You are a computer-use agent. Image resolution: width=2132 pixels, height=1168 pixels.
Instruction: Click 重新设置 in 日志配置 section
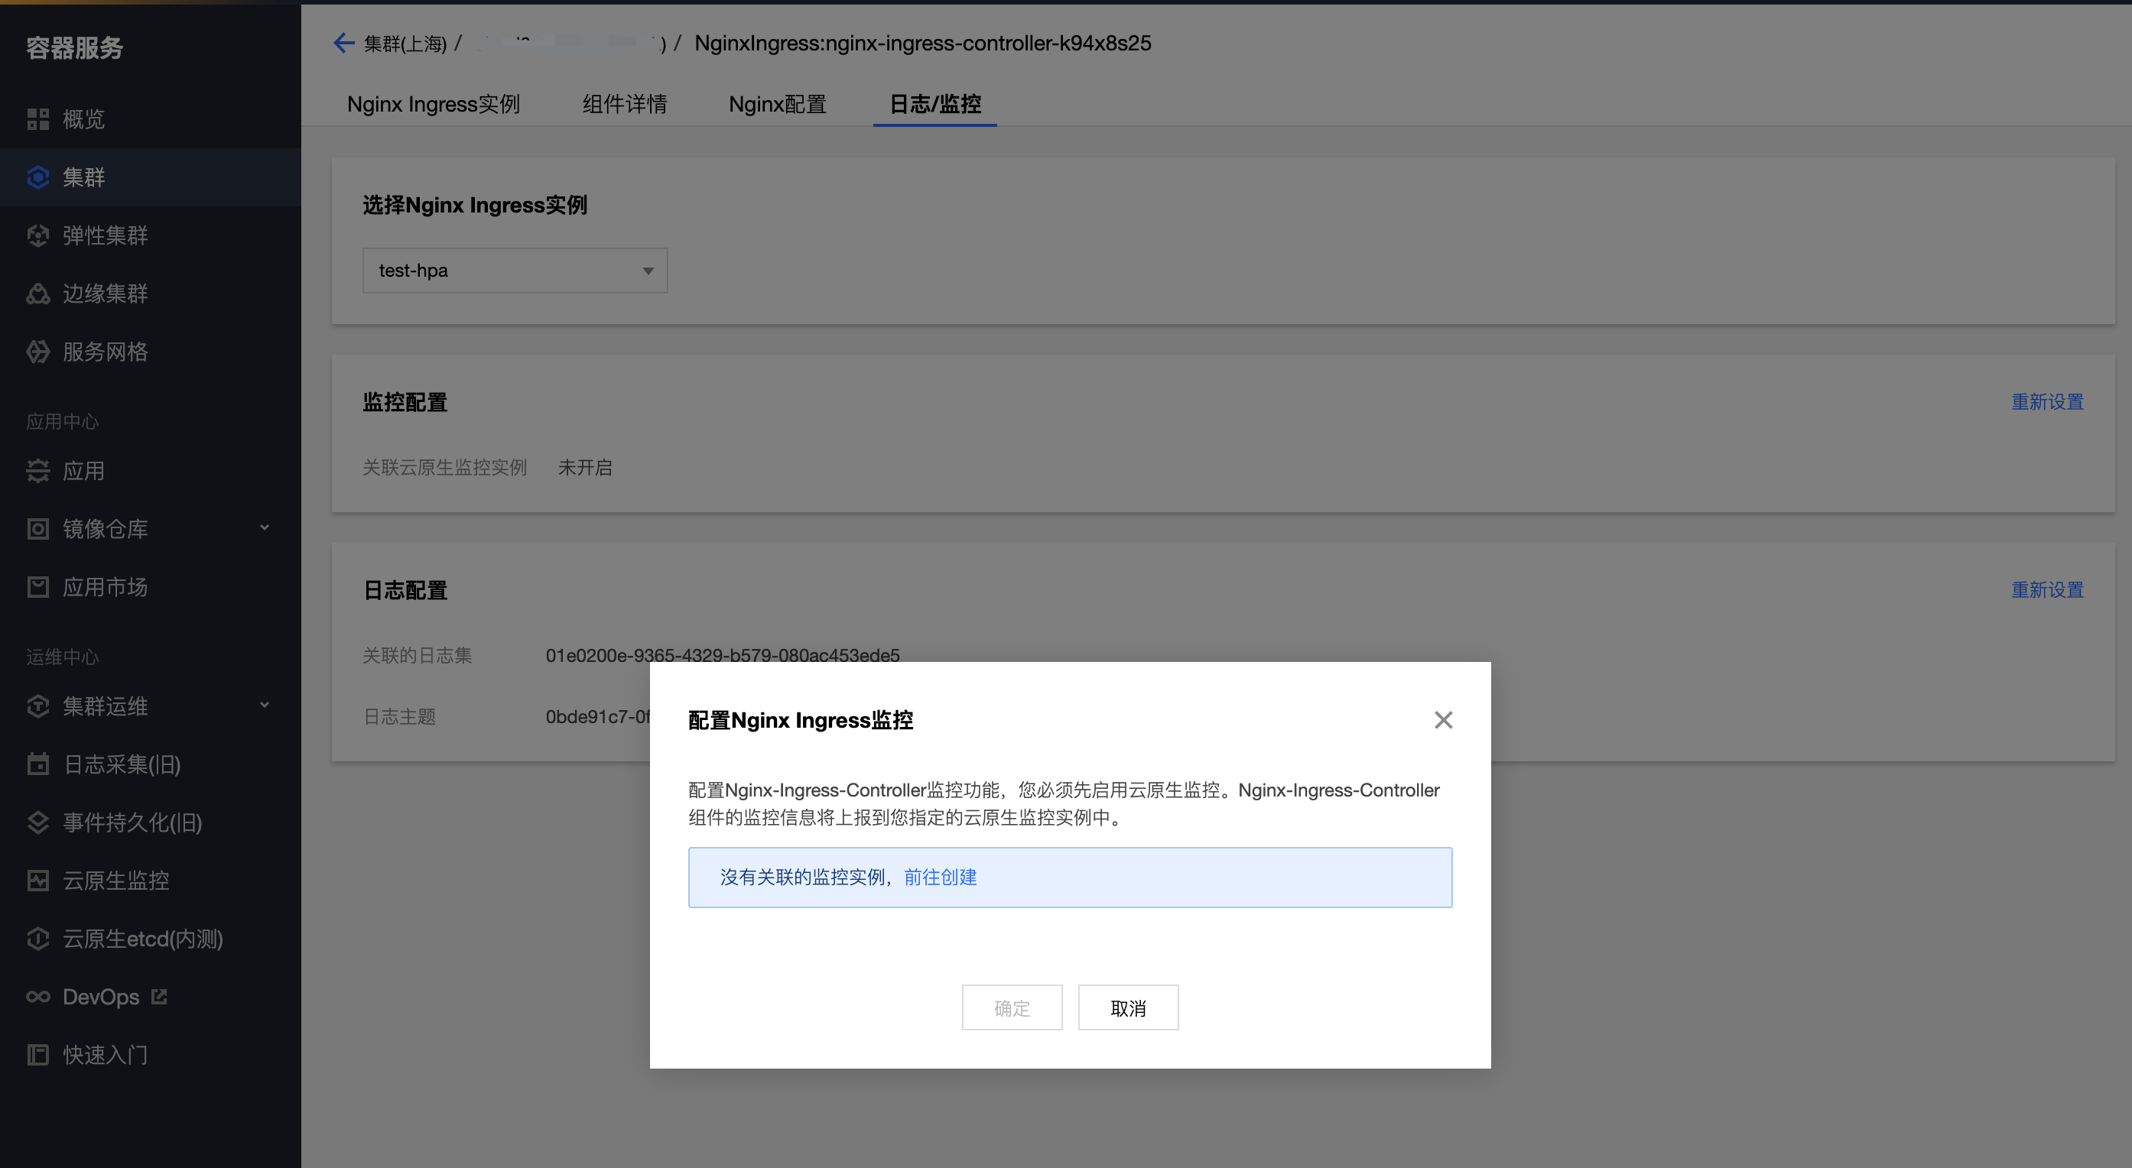click(2047, 590)
